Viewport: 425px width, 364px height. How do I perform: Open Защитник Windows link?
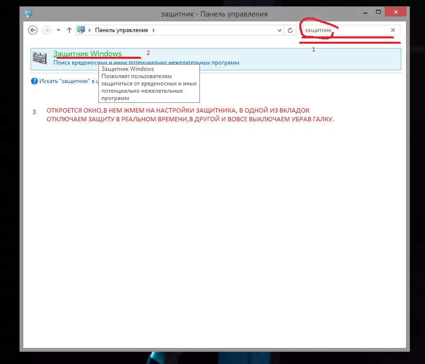tap(87, 54)
